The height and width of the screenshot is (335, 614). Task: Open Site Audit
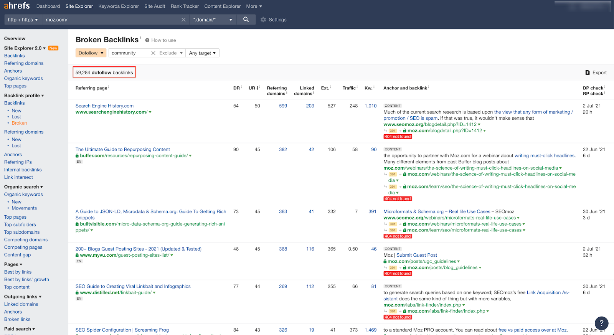pos(155,6)
